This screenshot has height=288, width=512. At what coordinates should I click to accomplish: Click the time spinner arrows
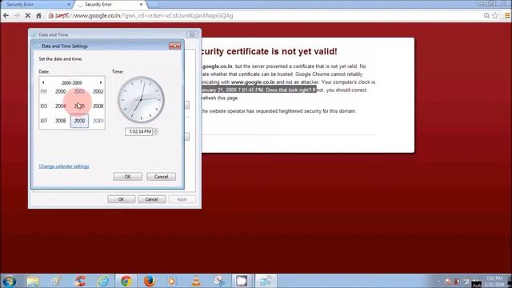coord(156,131)
